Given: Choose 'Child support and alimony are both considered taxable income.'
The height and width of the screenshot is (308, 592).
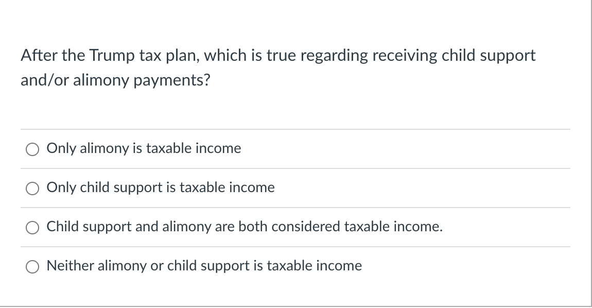Looking at the screenshot, I should point(32,227).
